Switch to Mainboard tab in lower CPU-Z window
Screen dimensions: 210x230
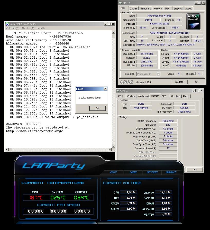pos(143,96)
